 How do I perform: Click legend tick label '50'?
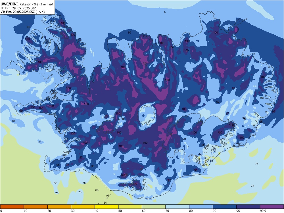pyautogui.click(x=120, y=211)
